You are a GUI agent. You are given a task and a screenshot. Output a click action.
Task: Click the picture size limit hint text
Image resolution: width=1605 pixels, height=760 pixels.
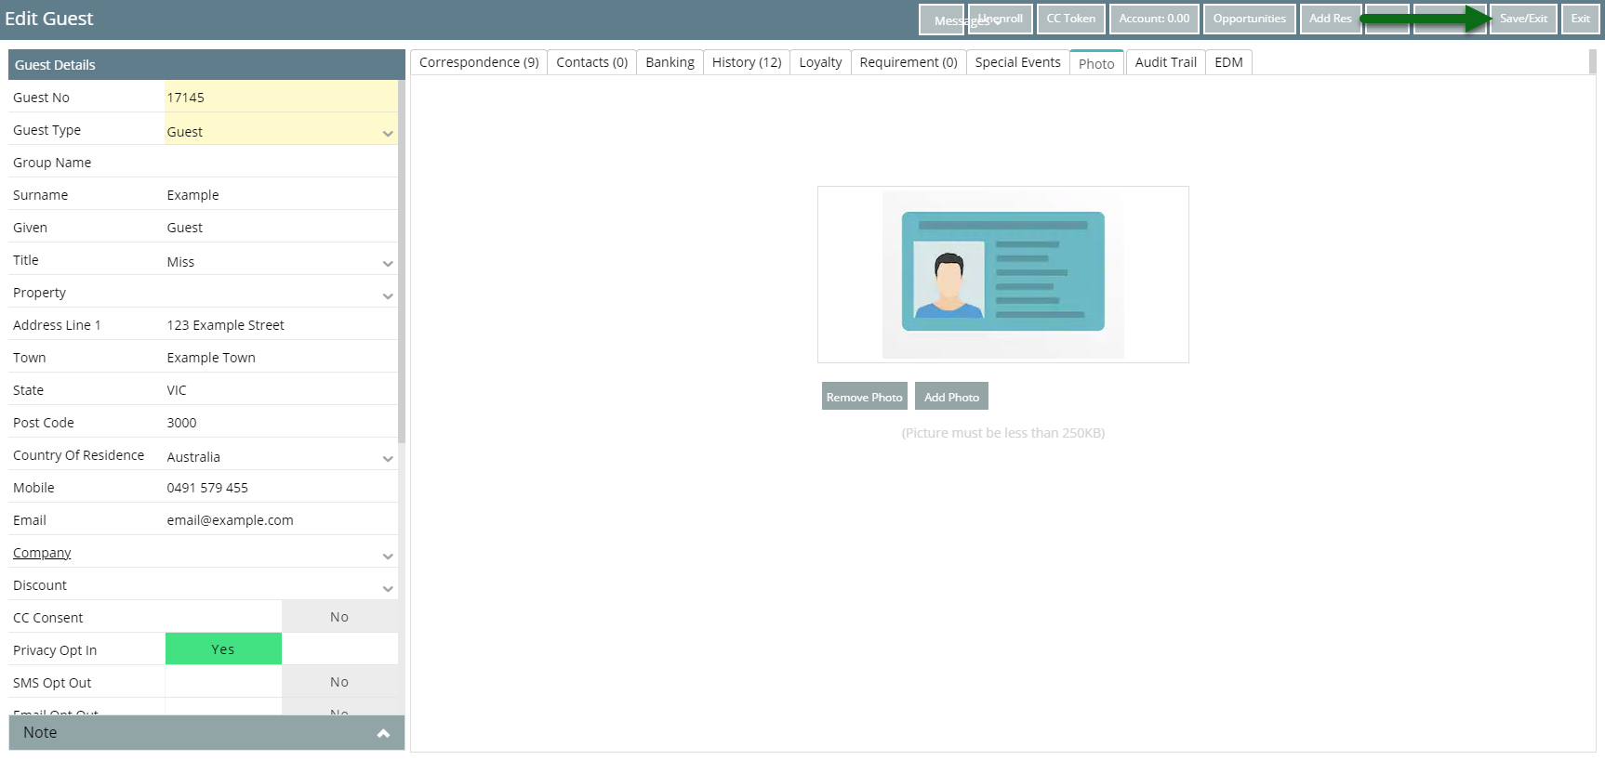1003,433
